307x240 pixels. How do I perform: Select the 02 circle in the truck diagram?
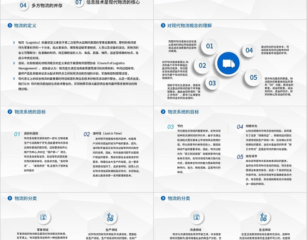202,65
